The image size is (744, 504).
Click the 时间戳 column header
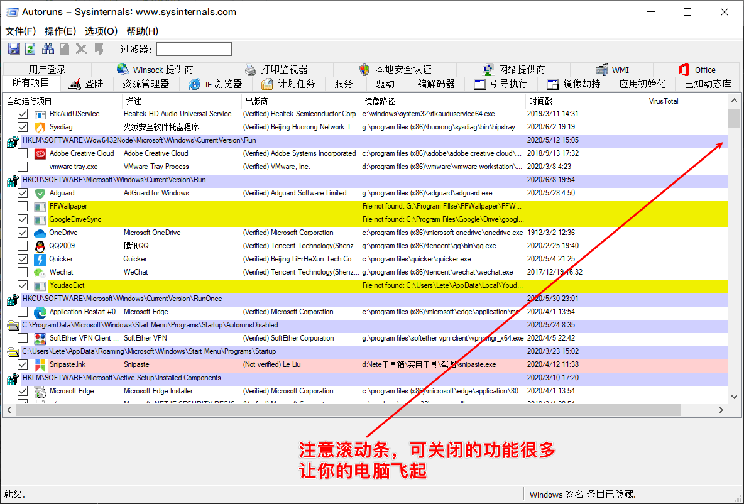tap(541, 101)
